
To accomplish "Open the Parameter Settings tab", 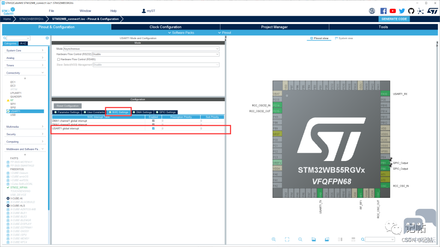I will point(67,112).
